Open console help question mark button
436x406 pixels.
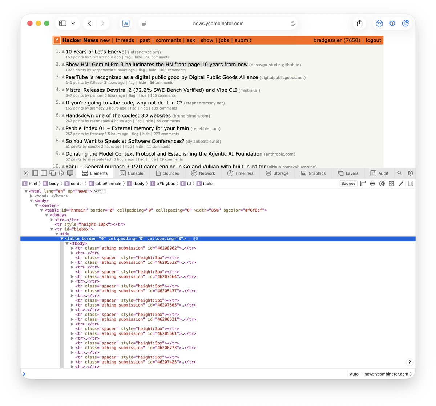pyautogui.click(x=409, y=362)
